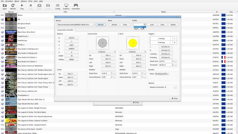The height and width of the screenshot is (134, 238).
Task: Open the File menu
Action: 2,1
